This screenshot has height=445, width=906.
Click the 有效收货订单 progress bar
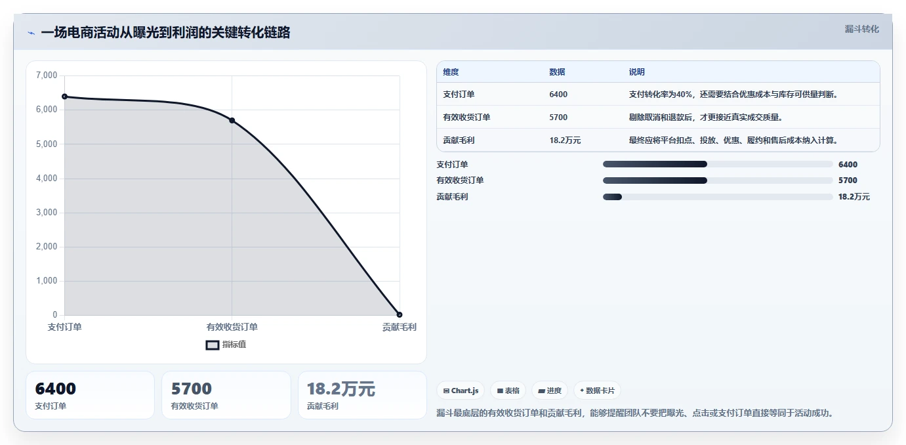click(x=718, y=180)
